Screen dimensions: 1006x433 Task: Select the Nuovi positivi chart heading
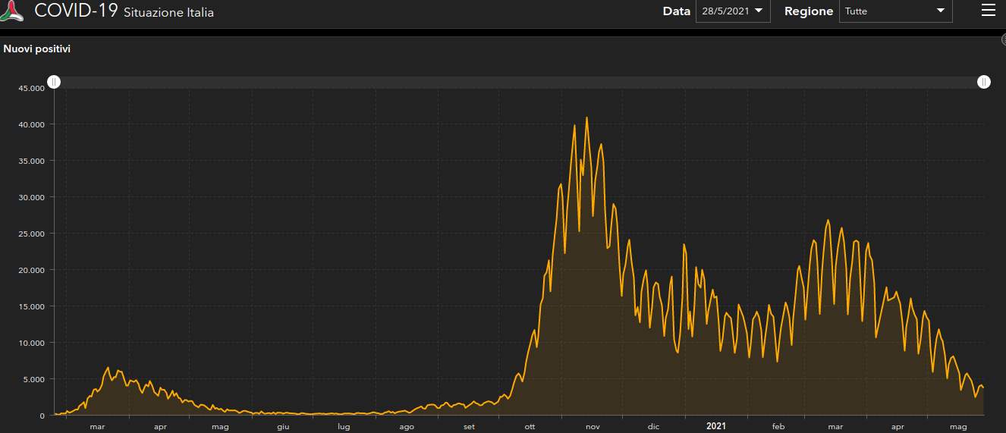coord(37,49)
